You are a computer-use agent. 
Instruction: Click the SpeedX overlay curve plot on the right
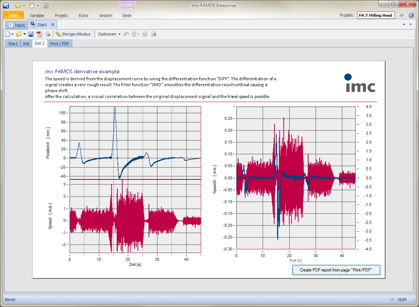point(296,178)
